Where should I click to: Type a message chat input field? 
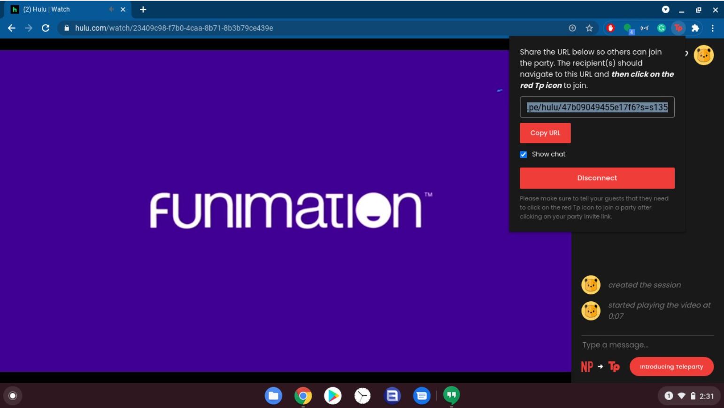click(647, 345)
